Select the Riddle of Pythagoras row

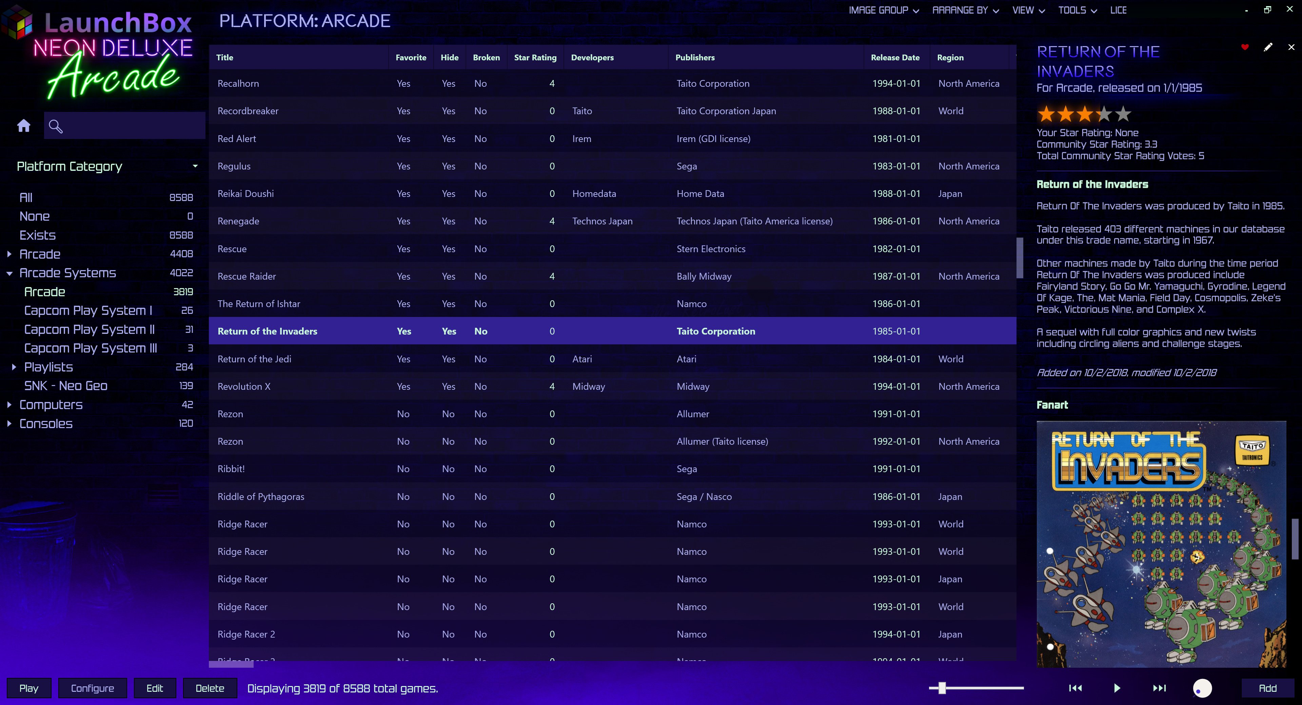pyautogui.click(x=612, y=497)
